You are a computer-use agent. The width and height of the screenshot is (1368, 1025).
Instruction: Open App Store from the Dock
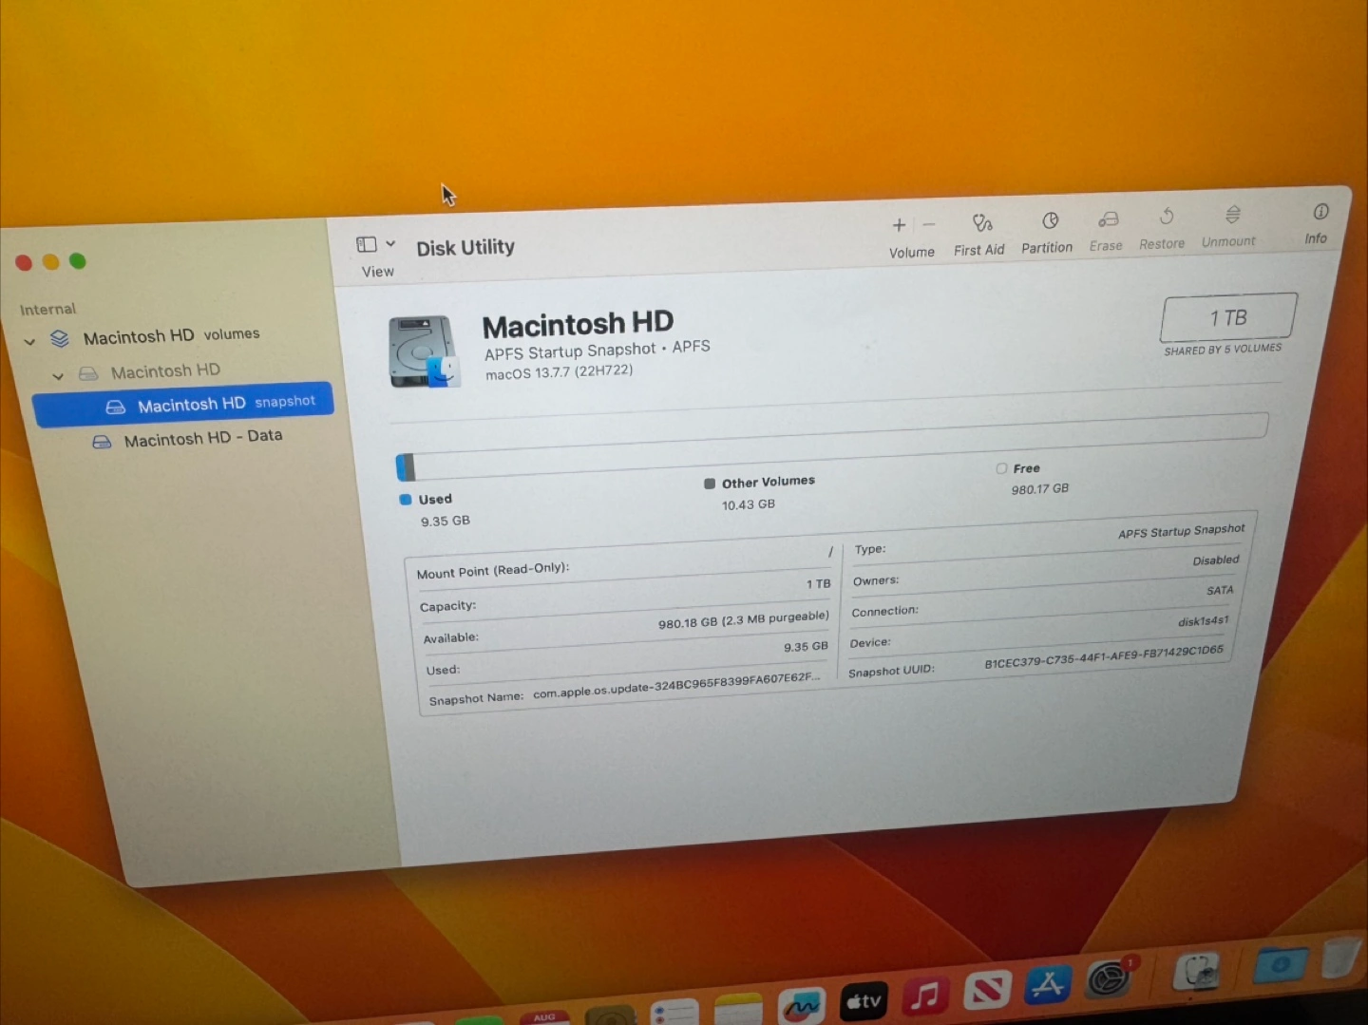tap(1048, 985)
